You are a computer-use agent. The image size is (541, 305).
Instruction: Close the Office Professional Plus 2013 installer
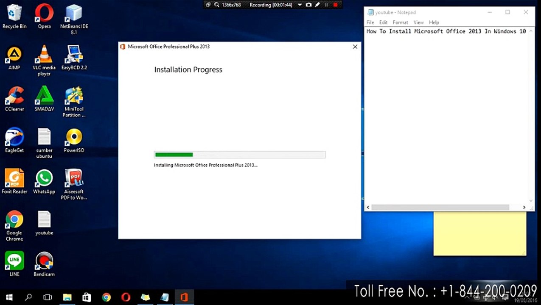point(355,47)
